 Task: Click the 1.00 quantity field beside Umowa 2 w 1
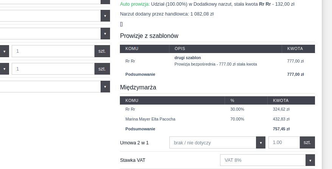tap(284, 142)
